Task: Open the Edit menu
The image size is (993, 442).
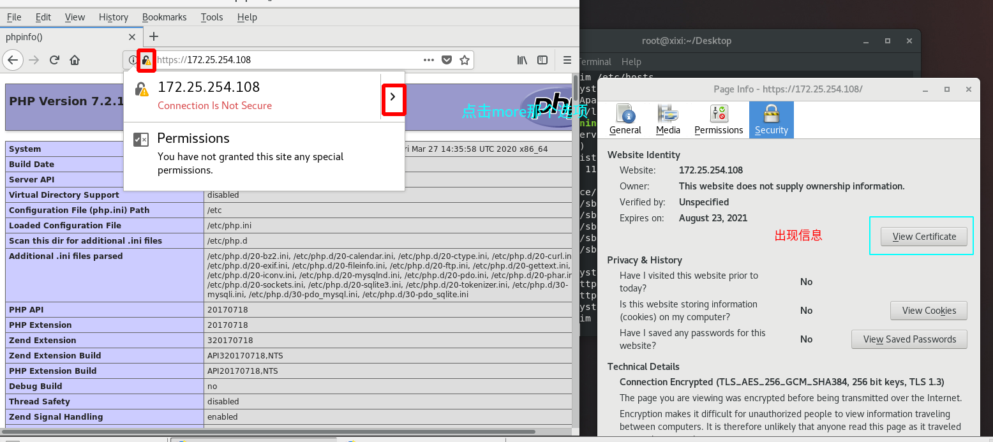Action: tap(43, 17)
